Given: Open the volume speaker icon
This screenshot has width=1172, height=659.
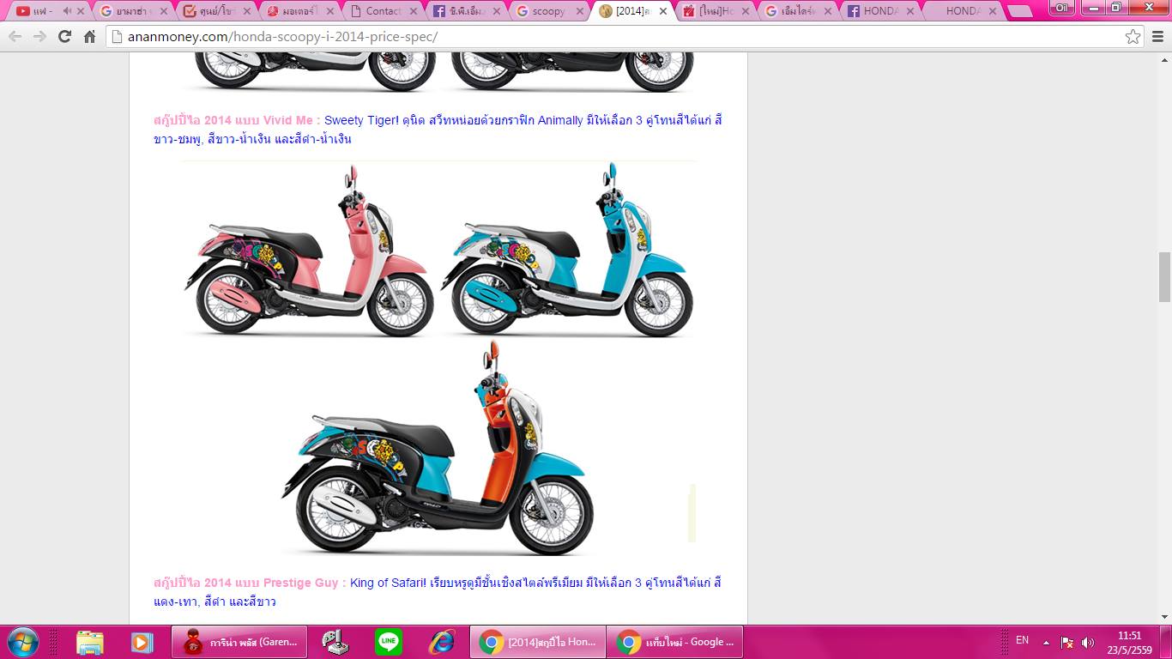Looking at the screenshot, I should tap(1088, 642).
